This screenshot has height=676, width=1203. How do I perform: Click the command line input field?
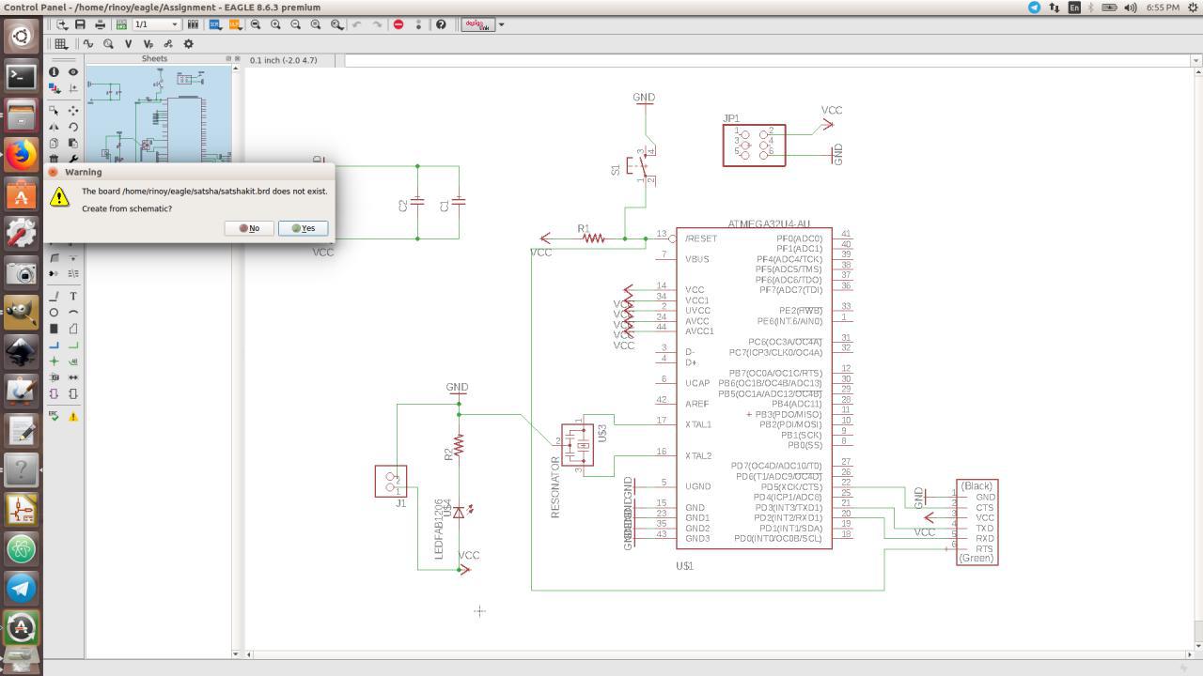768,60
